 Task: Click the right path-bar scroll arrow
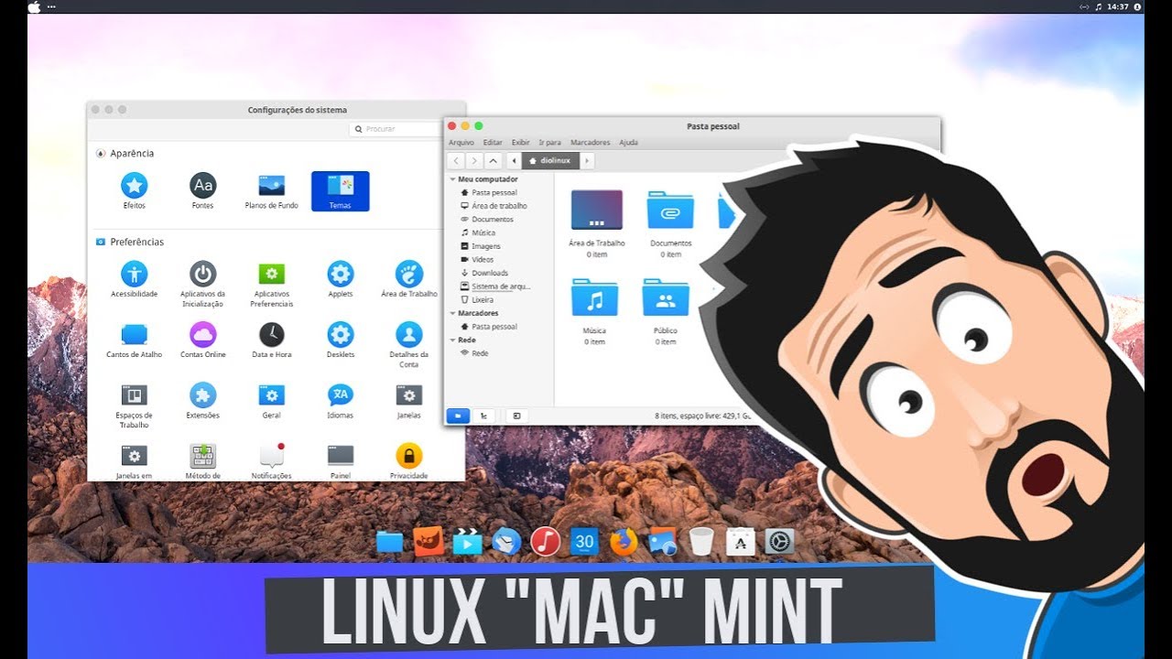click(x=587, y=161)
